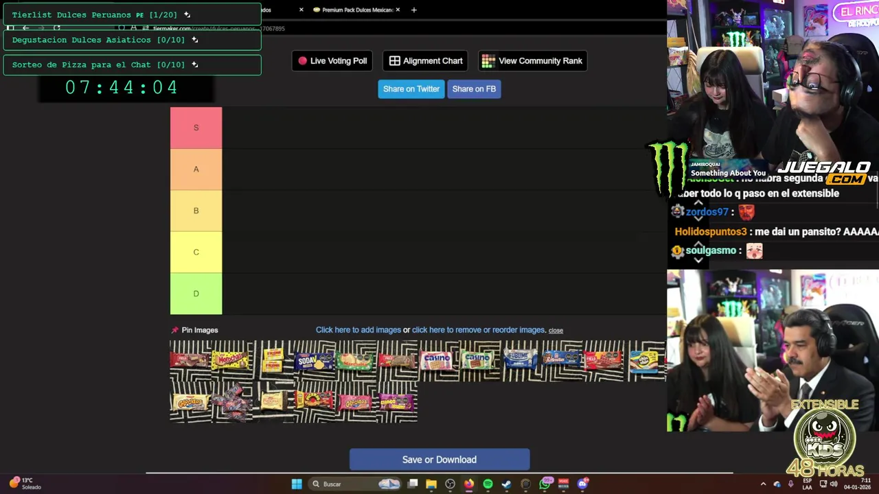The height and width of the screenshot is (494, 879).
Task: Click the microphone tray icon
Action: click(790, 484)
